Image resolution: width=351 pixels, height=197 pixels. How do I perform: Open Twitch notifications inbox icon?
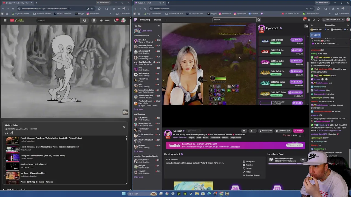coord(309,20)
